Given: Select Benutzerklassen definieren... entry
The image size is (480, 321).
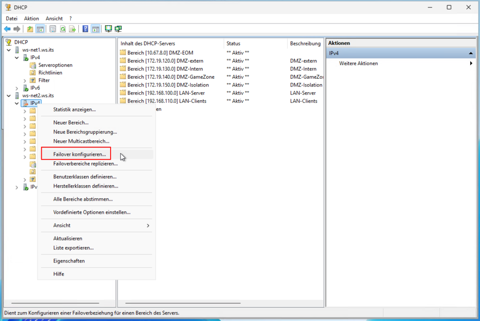Looking at the screenshot, I should pos(97,177).
